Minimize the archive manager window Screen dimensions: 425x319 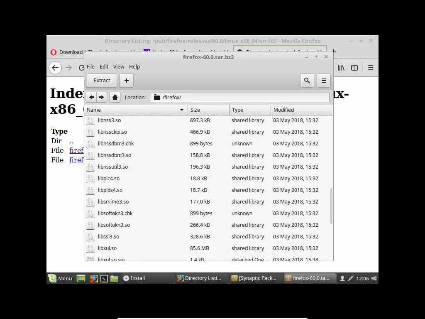306,57
